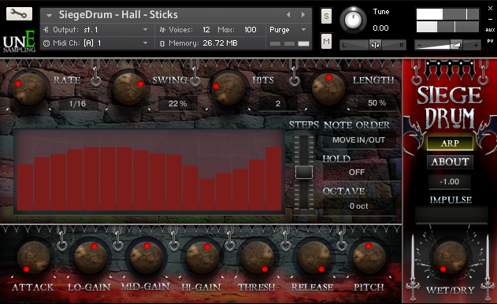Click the pan slider center handle
Viewport: 497px width, 304px height.
coord(375,46)
